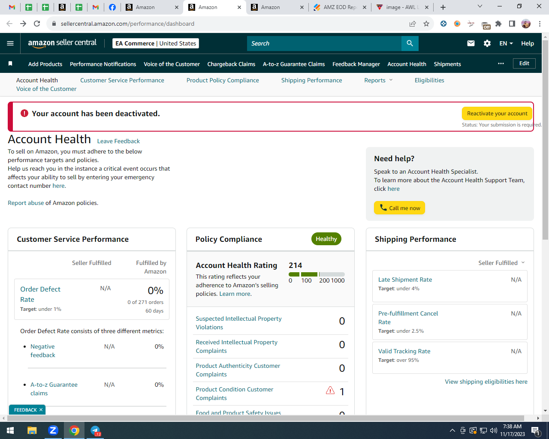Image resolution: width=549 pixels, height=439 pixels.
Task: Open a new browser tab
Action: (443, 7)
